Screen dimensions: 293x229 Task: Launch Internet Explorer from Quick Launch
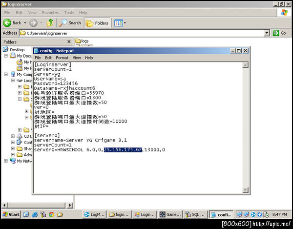[x=35, y=215]
